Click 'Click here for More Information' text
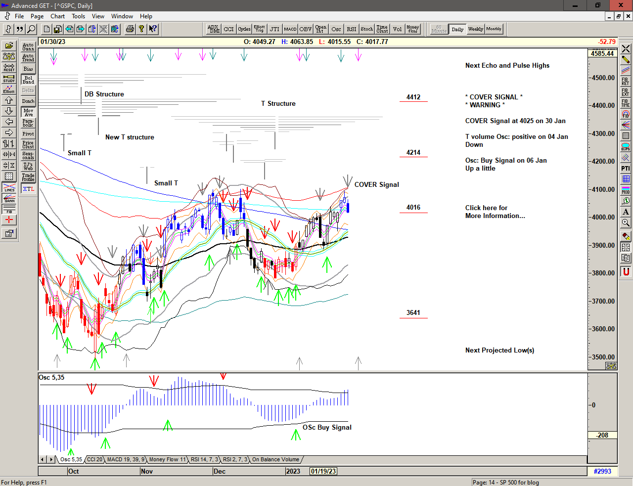The image size is (633, 486). pyautogui.click(x=495, y=212)
